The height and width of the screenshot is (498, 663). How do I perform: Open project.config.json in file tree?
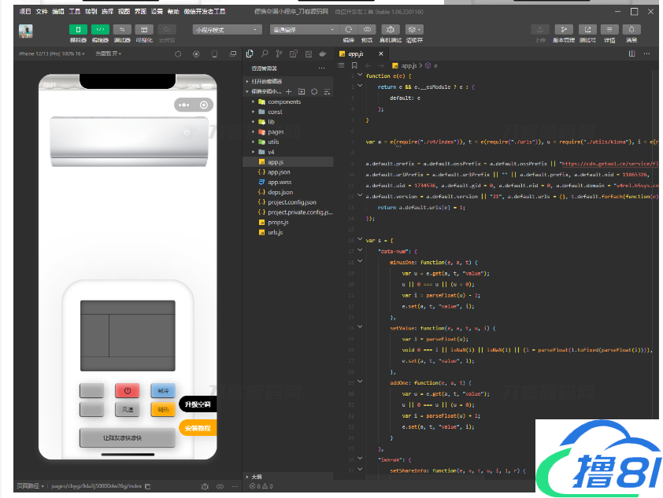click(x=291, y=202)
